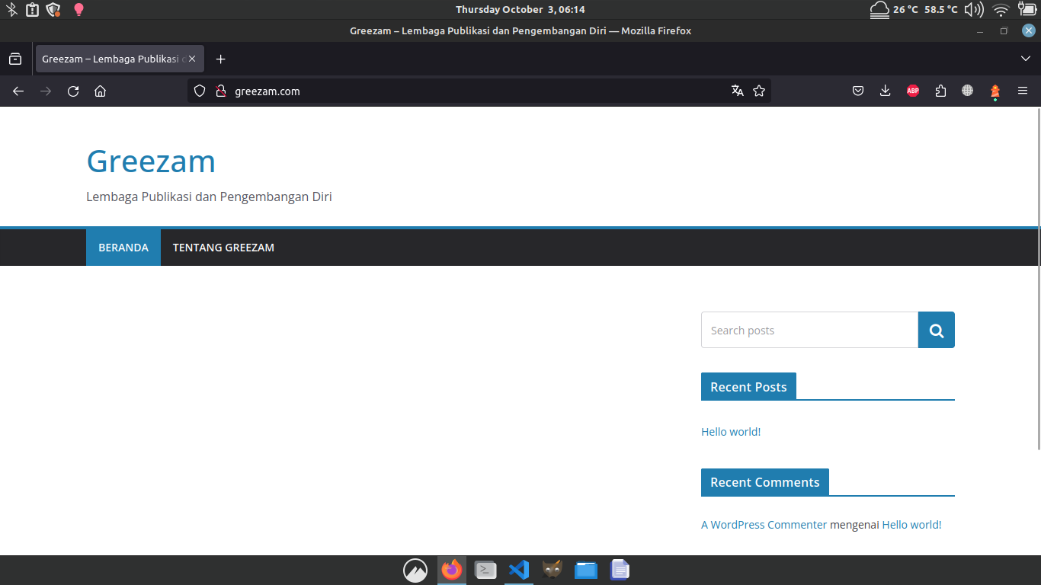Go back with the browser back arrow

18,91
